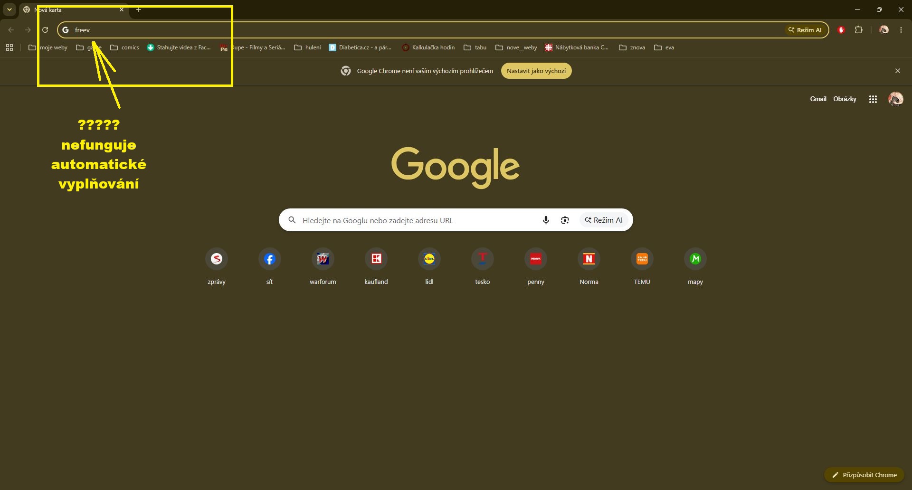Image resolution: width=912 pixels, height=490 pixels.
Task: Open the penny shortcut tile
Action: coord(536,266)
